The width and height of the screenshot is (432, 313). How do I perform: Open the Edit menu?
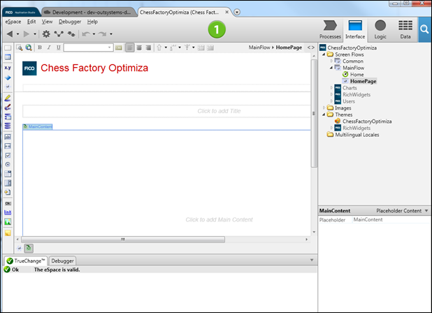(31, 22)
